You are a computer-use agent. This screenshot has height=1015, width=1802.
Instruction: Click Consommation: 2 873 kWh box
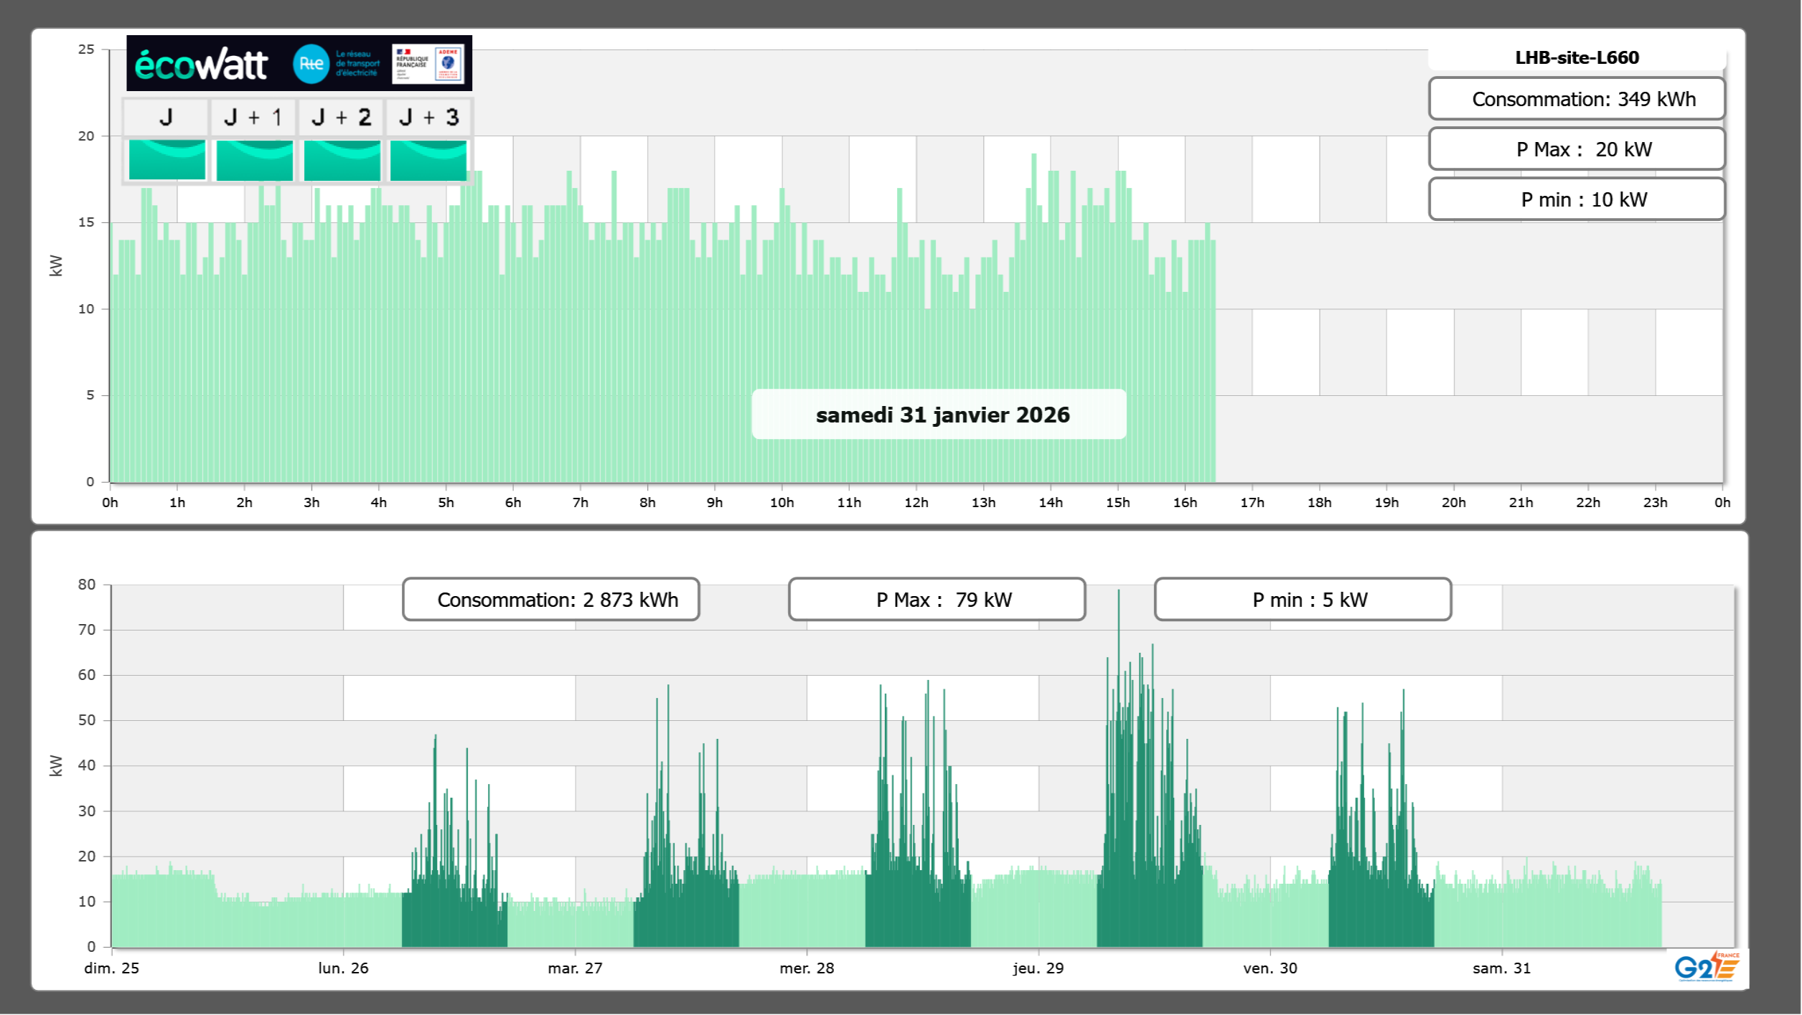(551, 600)
